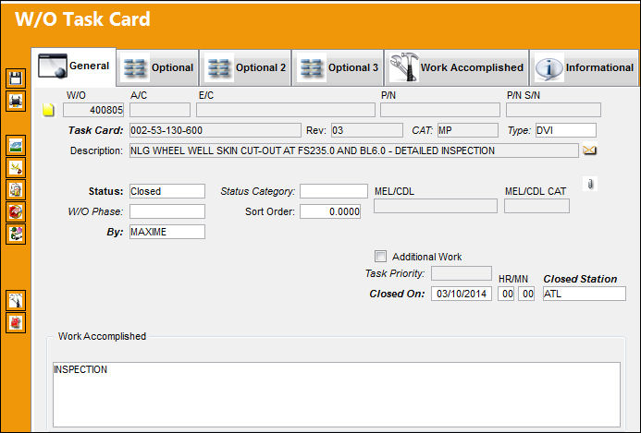Click the Status Category field
Image resolution: width=641 pixels, height=433 pixels.
(334, 191)
